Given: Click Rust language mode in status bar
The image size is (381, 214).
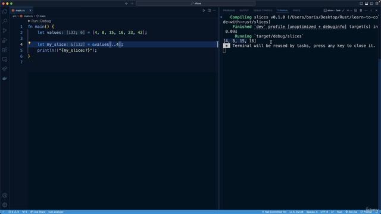Looking at the screenshot, I should coord(339,212).
